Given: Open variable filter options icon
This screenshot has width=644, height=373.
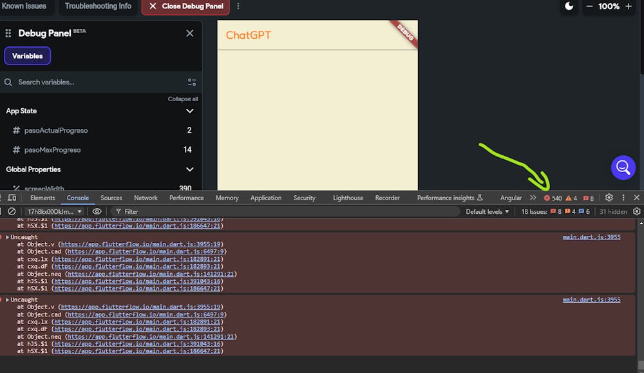Looking at the screenshot, I should click(192, 82).
